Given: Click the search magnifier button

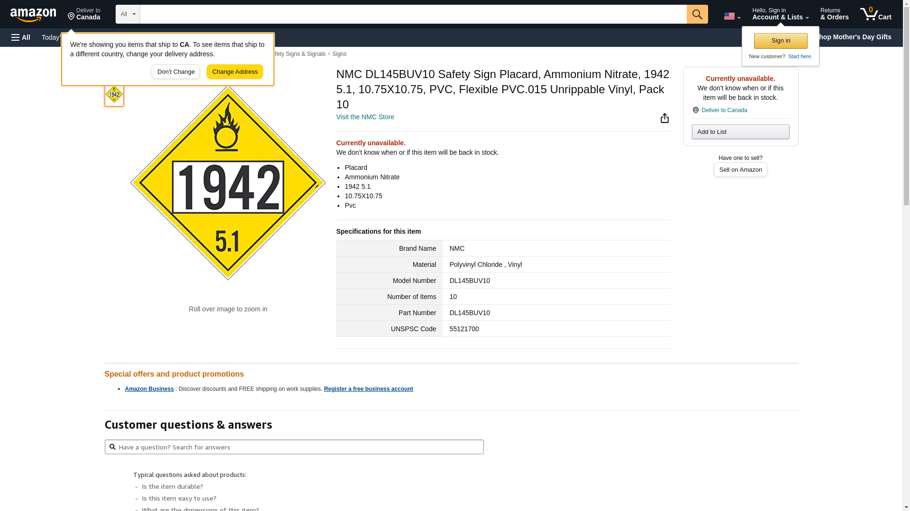Looking at the screenshot, I should coord(697,14).
